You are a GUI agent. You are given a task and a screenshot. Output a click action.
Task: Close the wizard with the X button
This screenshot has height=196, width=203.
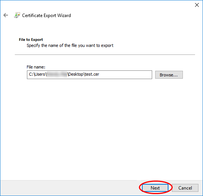tap(197, 5)
